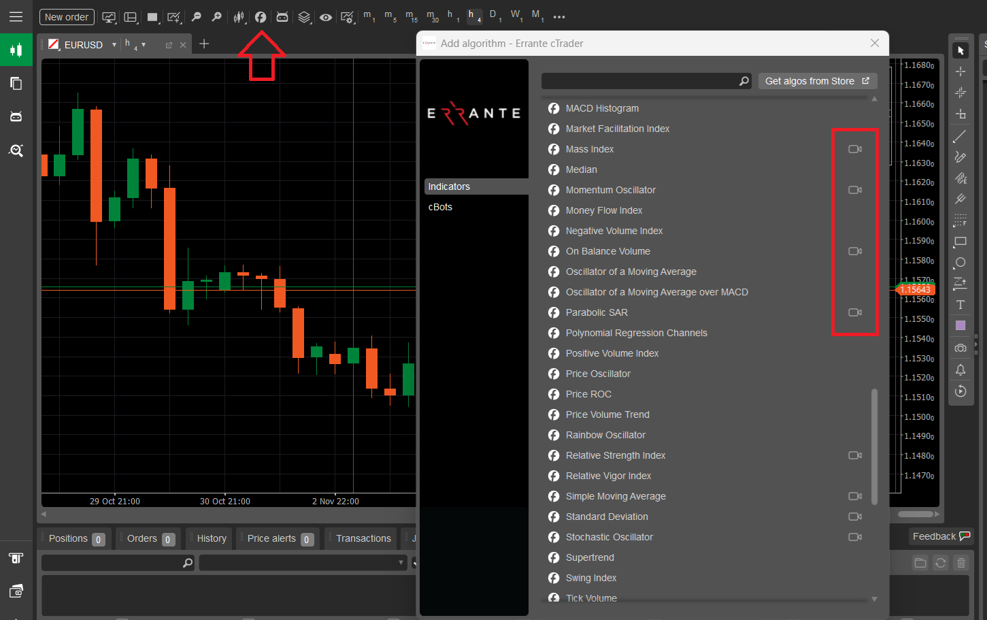Pick the purple color swatch in drawing toolbar
Image resolution: width=987 pixels, height=620 pixels.
pos(960,325)
